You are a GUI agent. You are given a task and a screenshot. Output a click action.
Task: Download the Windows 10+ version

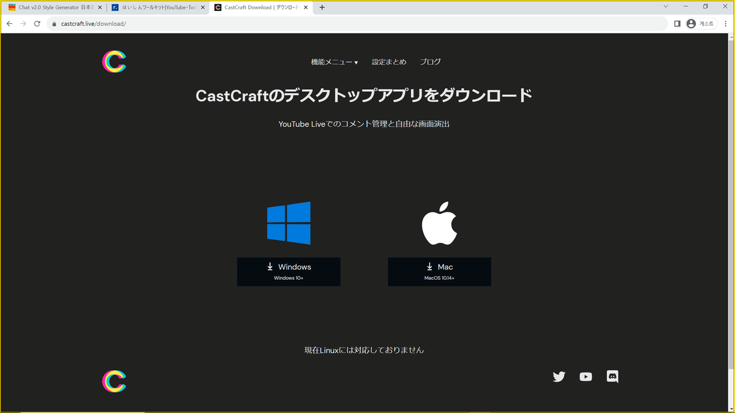tap(288, 272)
